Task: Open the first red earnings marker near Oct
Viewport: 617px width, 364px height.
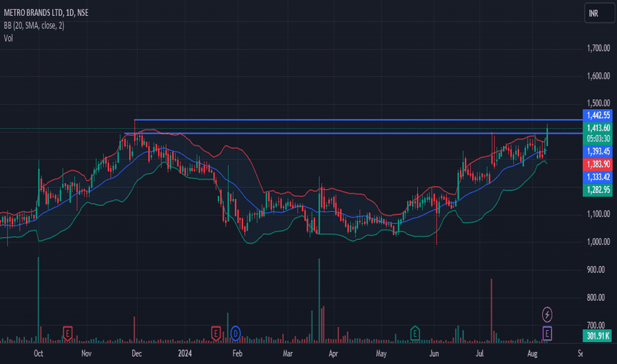Action: tap(68, 334)
